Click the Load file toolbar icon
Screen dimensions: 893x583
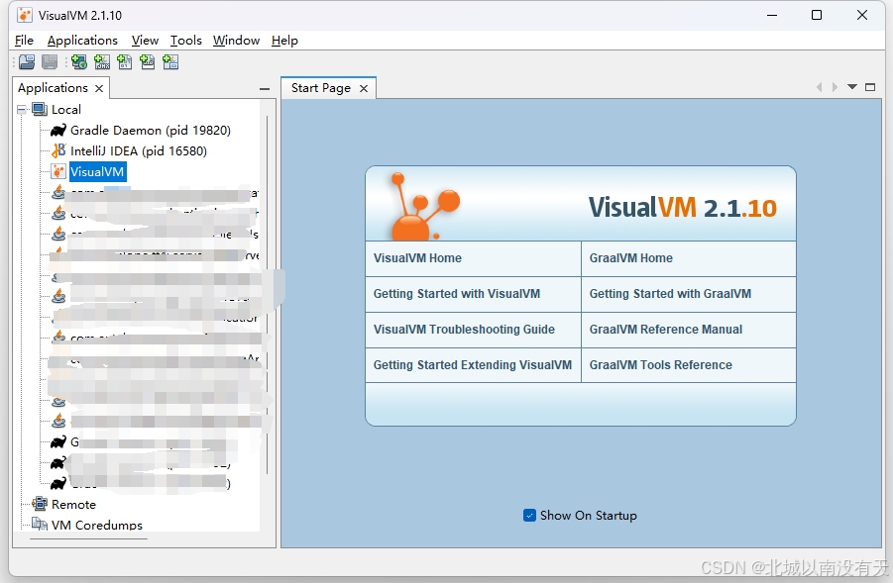[x=27, y=62]
